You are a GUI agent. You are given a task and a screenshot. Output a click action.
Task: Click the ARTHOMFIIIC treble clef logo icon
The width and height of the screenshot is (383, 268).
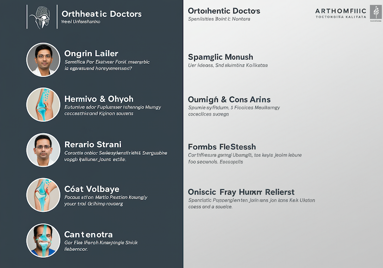[376, 12]
